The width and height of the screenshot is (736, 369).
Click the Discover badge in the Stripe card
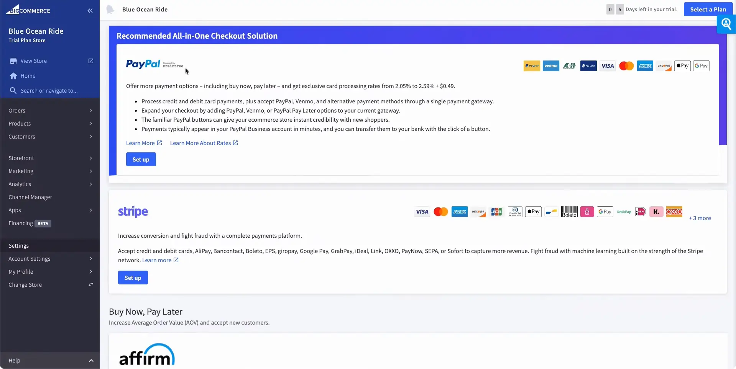pyautogui.click(x=478, y=212)
